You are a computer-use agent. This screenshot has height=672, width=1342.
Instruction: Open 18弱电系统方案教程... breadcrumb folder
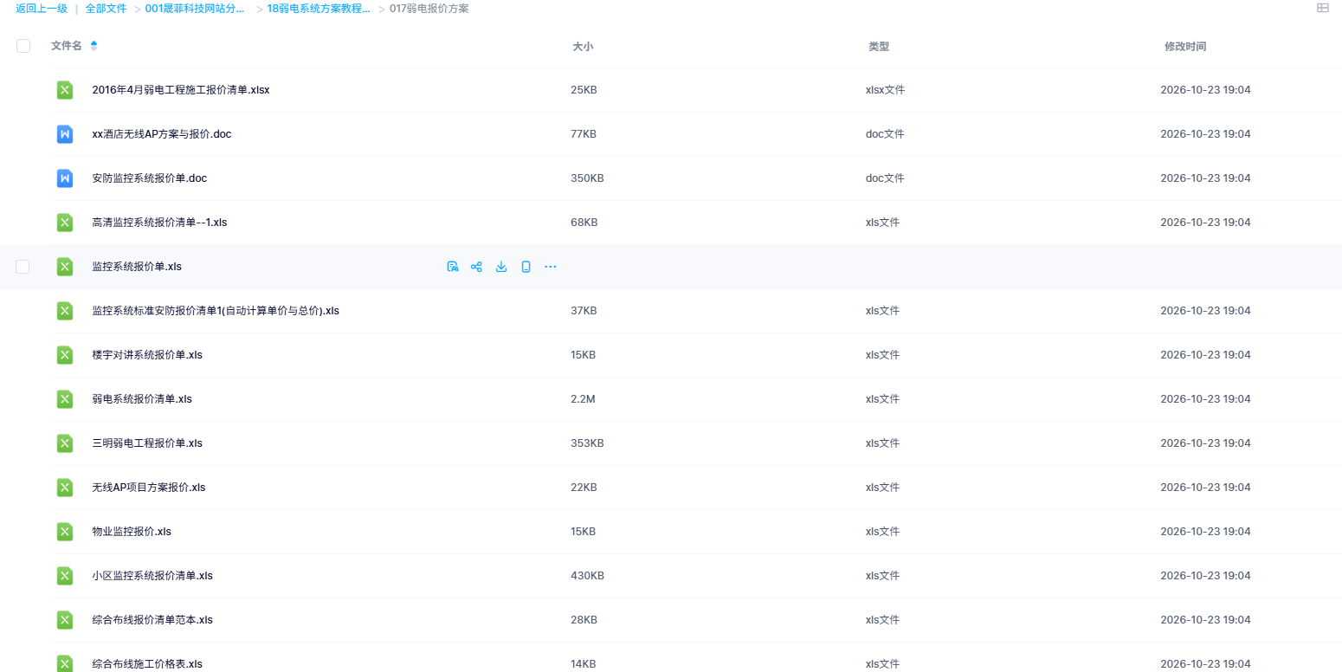319,9
